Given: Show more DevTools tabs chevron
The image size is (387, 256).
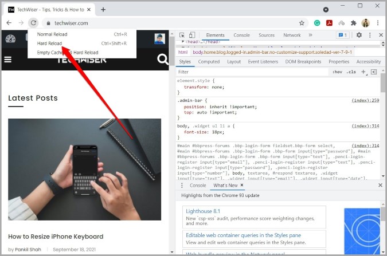Looking at the screenshot, I should (x=310, y=35).
